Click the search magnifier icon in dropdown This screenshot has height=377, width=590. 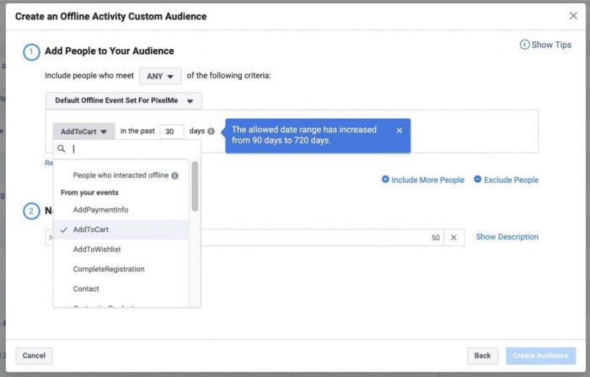click(x=62, y=148)
